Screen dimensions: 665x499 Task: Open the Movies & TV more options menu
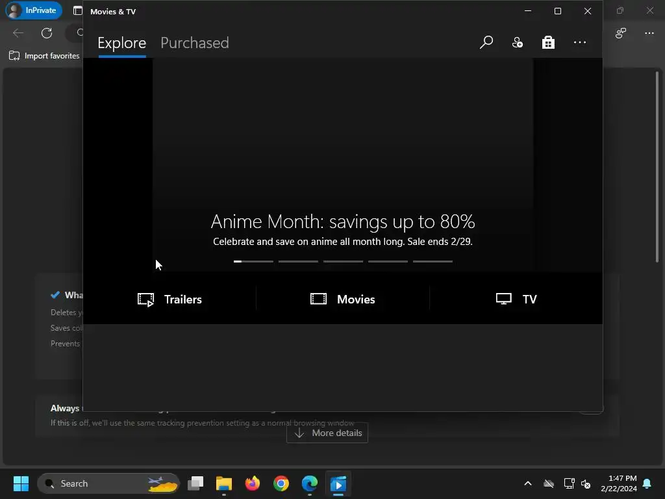580,42
